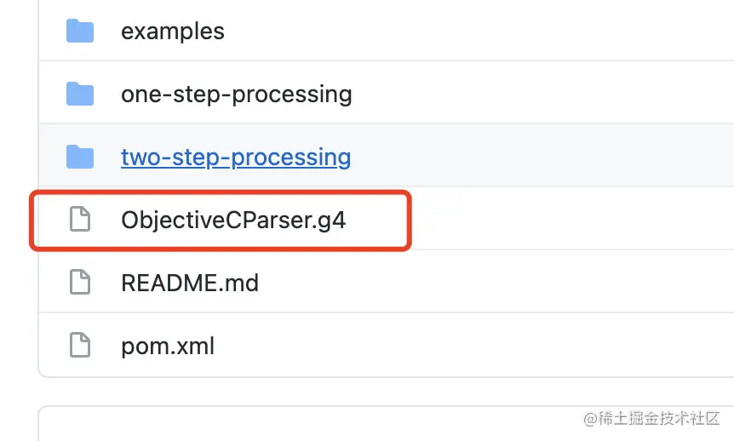
Task: Open the pom.xml file link
Action: [x=168, y=346]
